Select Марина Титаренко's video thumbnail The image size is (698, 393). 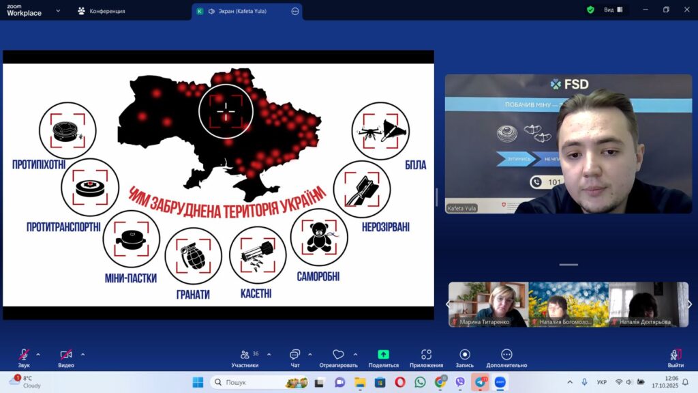click(488, 304)
